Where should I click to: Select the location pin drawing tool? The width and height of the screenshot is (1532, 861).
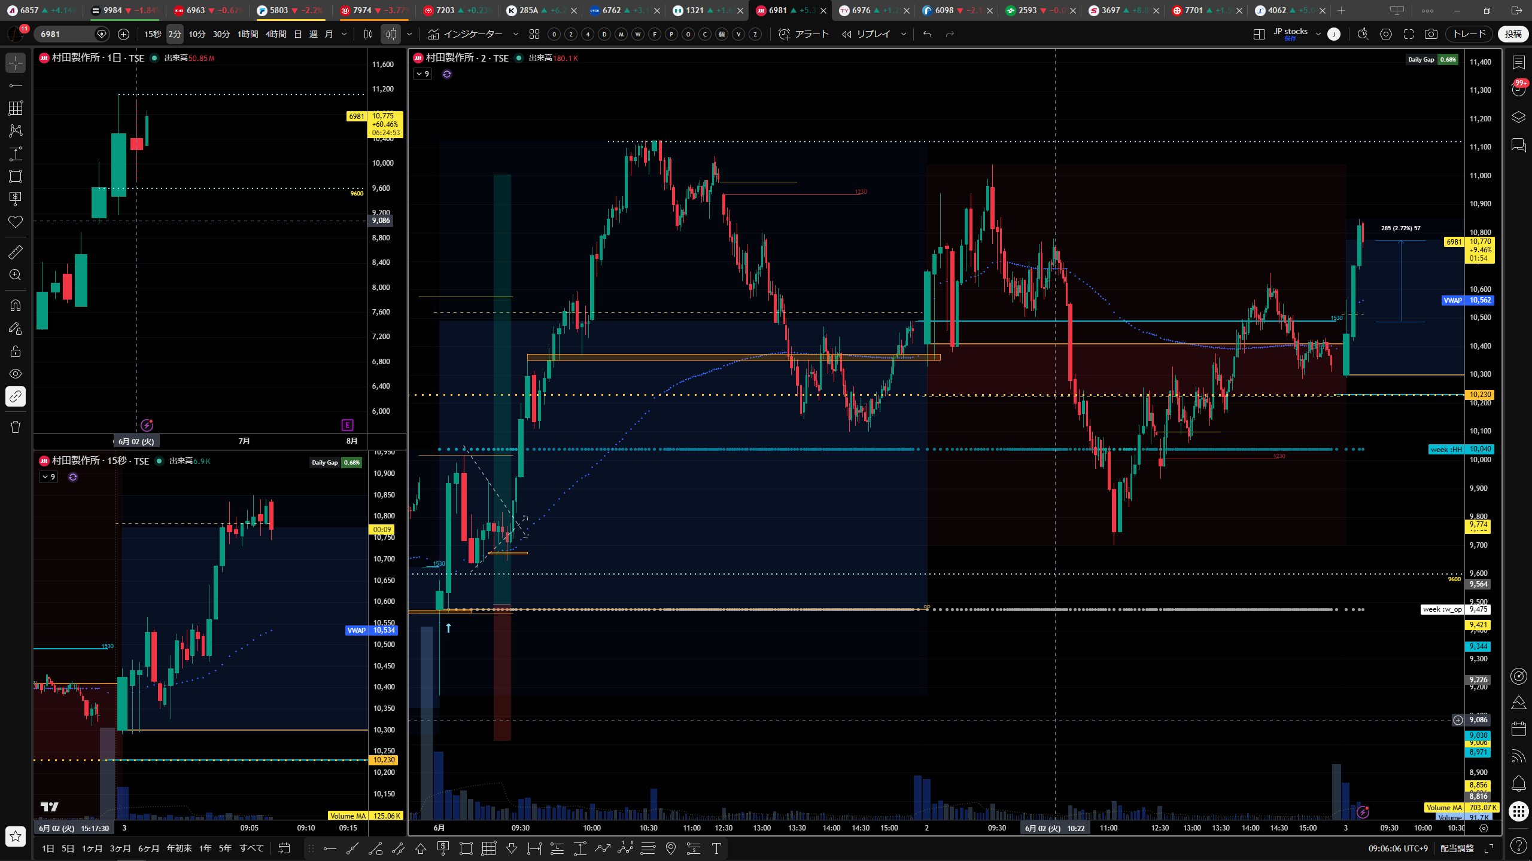pyautogui.click(x=671, y=848)
